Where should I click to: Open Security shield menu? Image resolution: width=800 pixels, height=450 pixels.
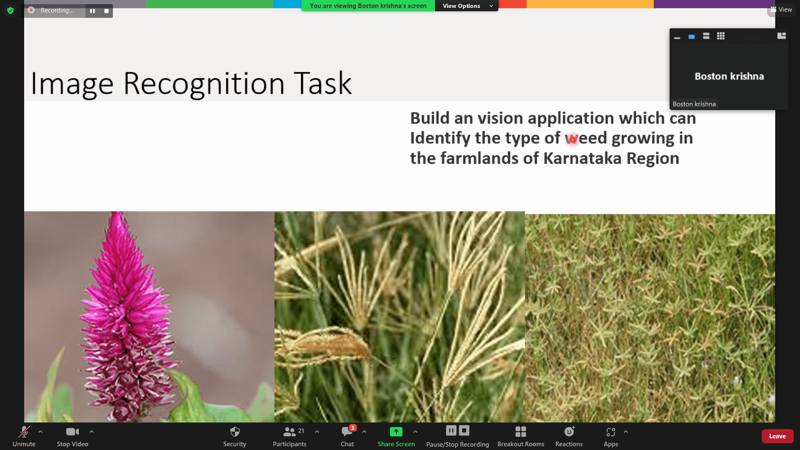235,436
